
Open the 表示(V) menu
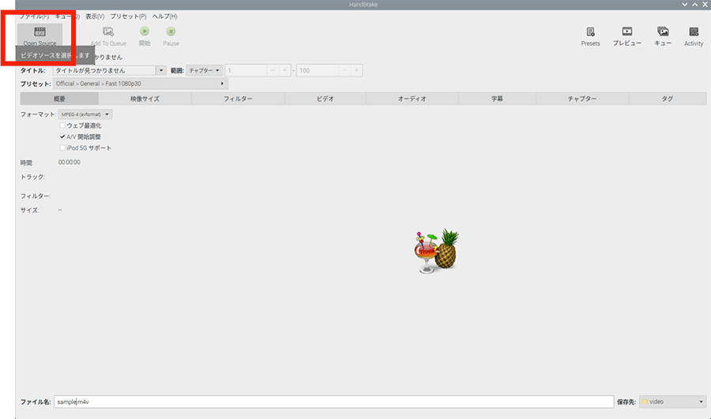(95, 17)
